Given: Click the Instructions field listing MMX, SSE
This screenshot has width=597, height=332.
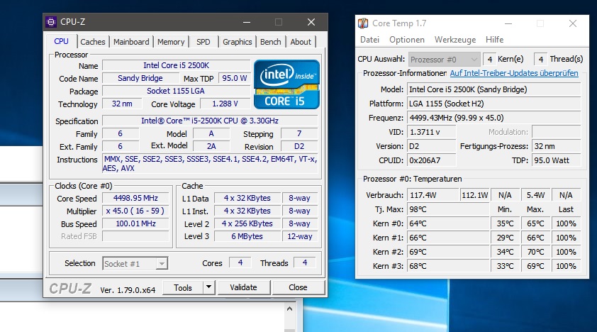Looking at the screenshot, I should [210, 164].
